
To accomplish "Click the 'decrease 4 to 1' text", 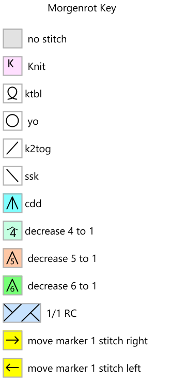I will click(59, 231).
